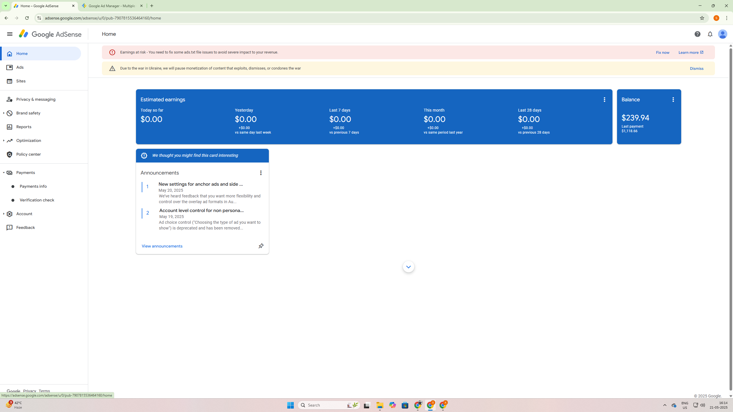The height and width of the screenshot is (412, 733).
Task: Click the vertical page scrollbar
Action: point(730,220)
